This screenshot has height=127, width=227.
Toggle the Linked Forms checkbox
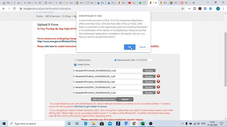(75, 65)
